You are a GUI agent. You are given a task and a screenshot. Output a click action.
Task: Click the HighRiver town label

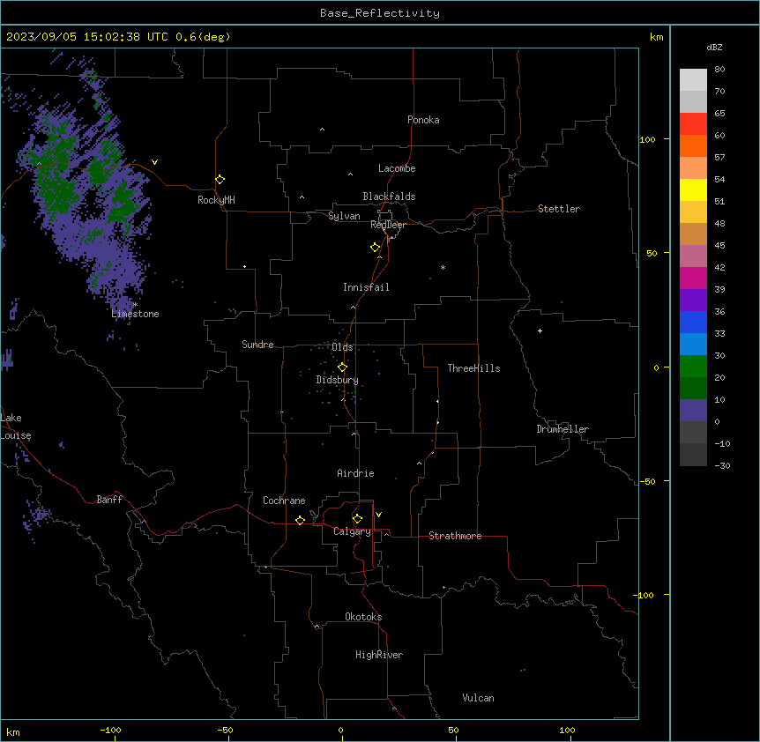pyautogui.click(x=379, y=655)
